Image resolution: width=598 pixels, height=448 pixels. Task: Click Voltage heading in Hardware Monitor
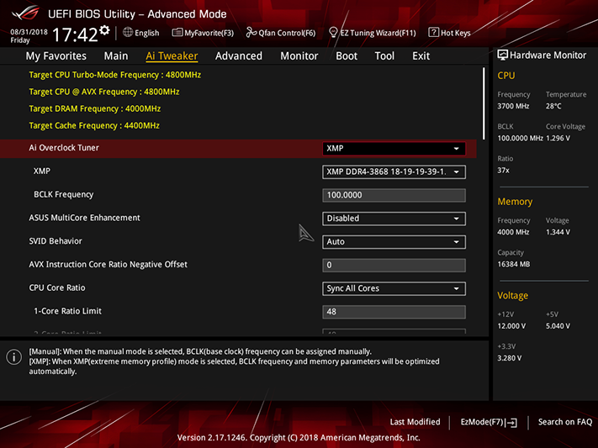512,296
